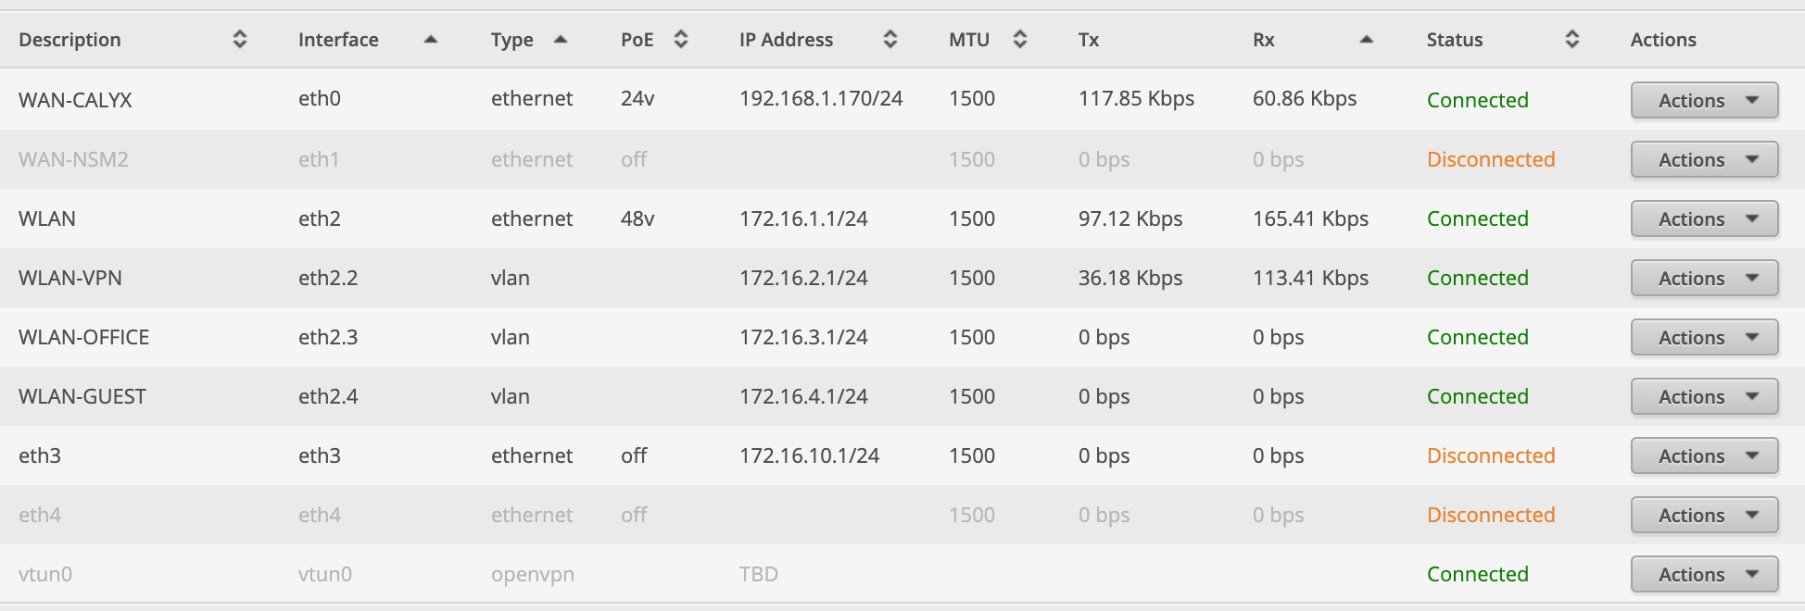This screenshot has width=1805, height=611.
Task: Click the Description column sort arrows icon
Action: click(240, 39)
